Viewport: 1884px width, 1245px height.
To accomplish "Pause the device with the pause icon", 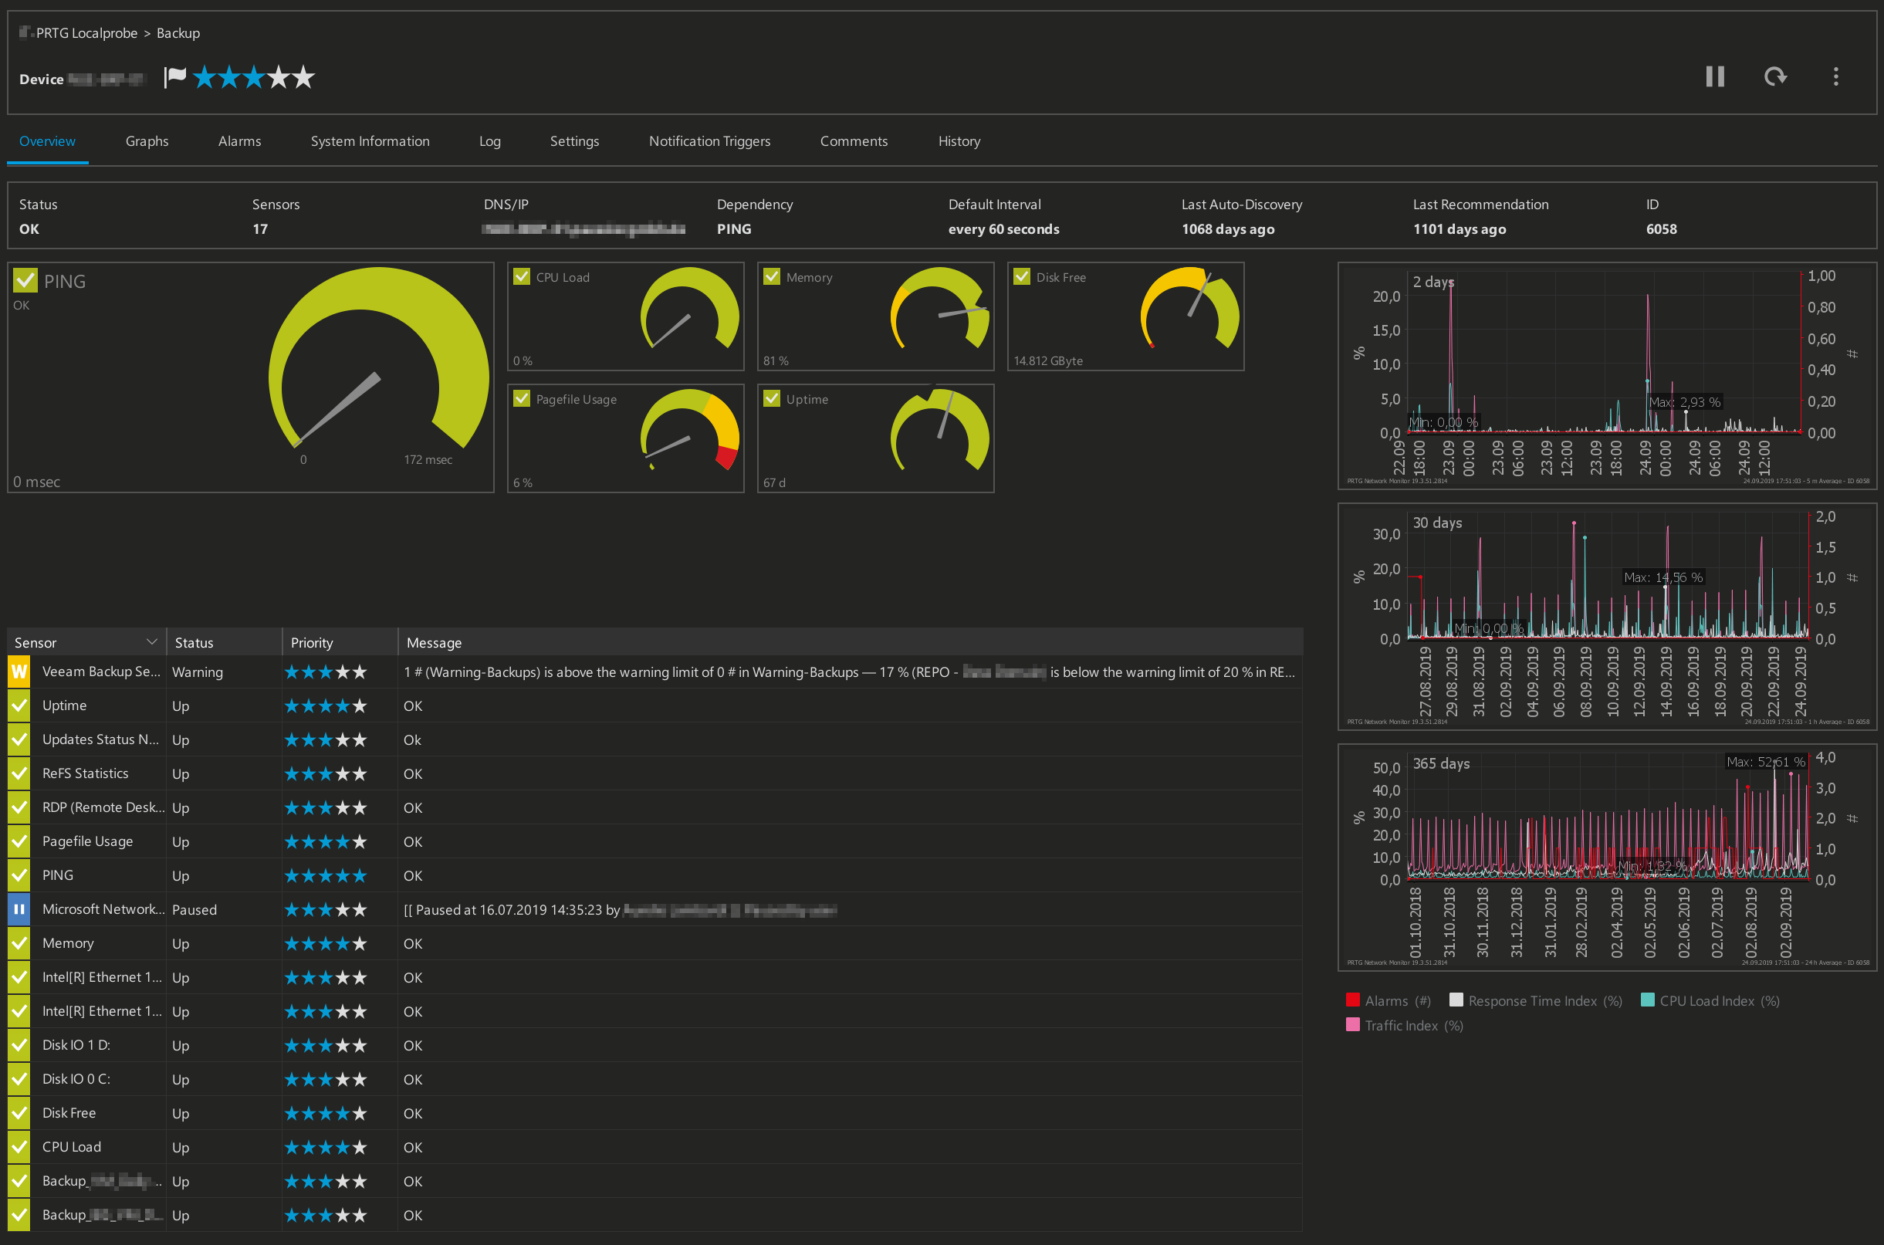I will point(1715,76).
